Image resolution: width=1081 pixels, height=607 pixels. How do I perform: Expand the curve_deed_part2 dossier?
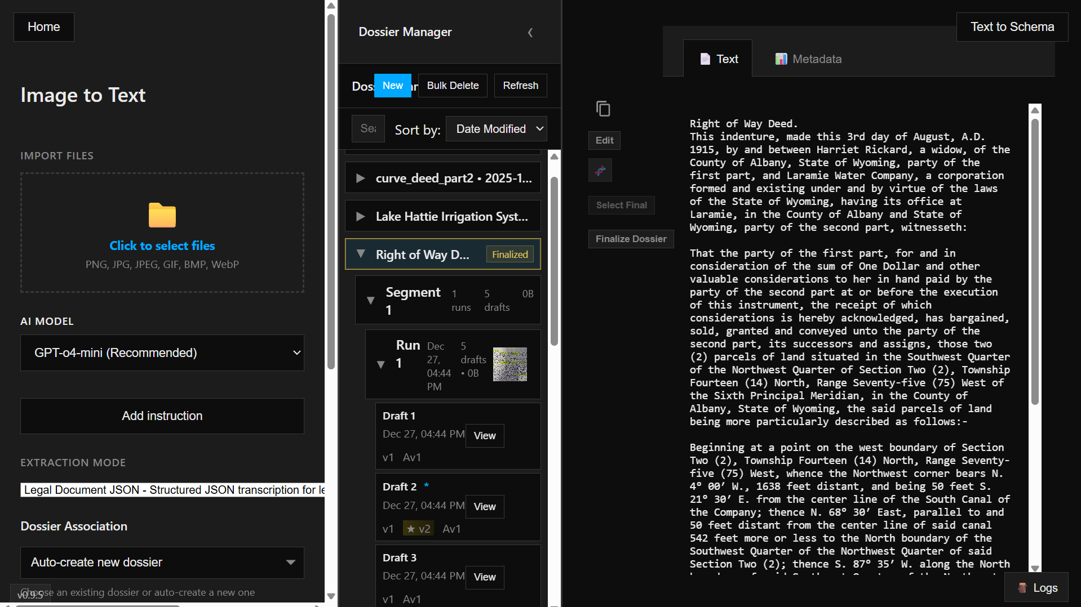click(360, 178)
